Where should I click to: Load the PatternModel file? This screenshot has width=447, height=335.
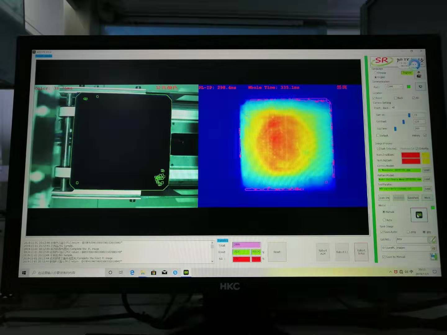coord(427,179)
